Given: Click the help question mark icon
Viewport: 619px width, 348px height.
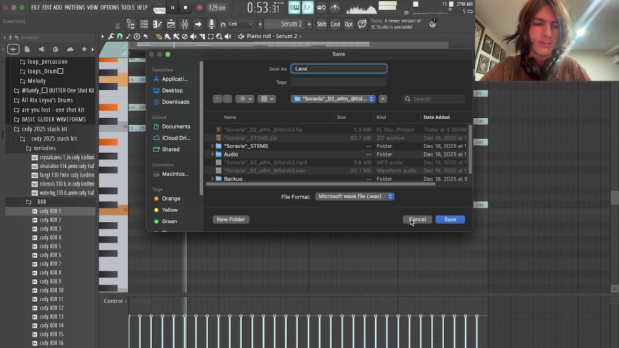Looking at the screenshot, I should tap(362, 24).
